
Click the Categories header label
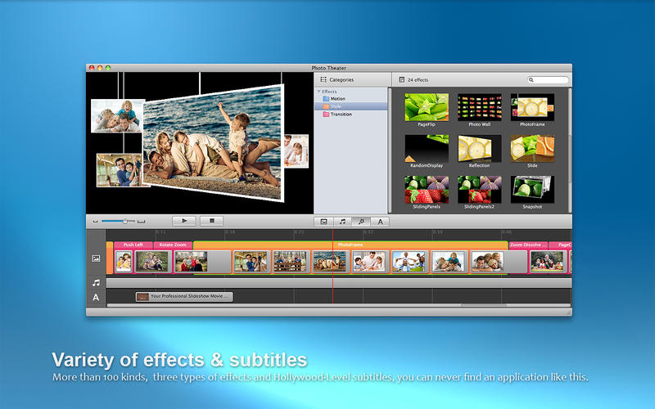coord(341,79)
